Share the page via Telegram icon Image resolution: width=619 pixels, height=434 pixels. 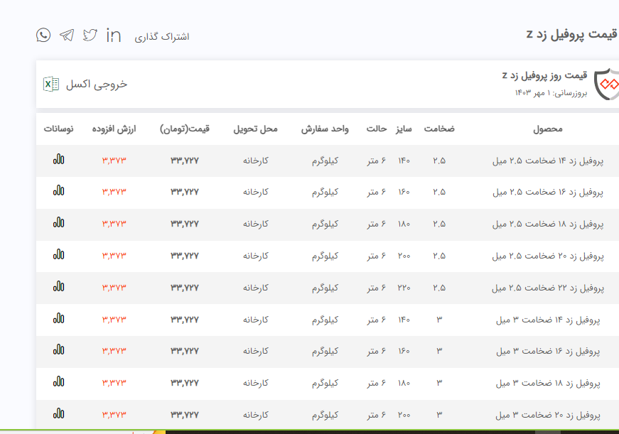coord(67,35)
